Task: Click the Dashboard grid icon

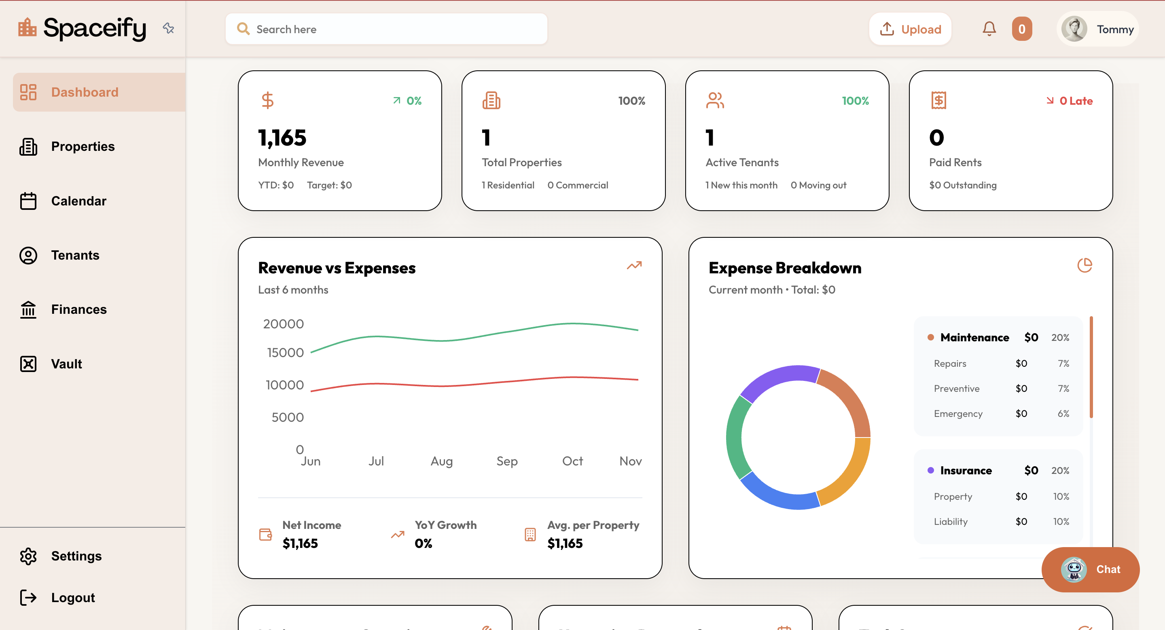Action: 28,92
